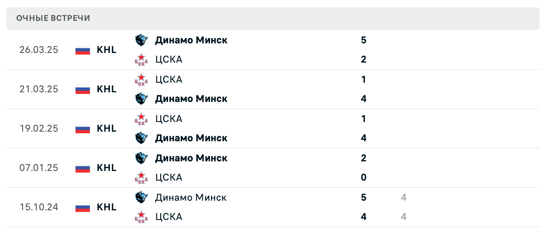Screen dimensions: 546x232
Task: Click Dinamo Minsk logo in 07.01.25 match
Action: [141, 158]
